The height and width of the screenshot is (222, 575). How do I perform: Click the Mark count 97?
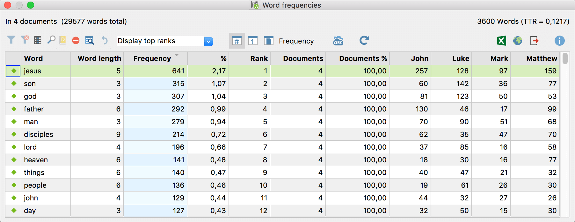pyautogui.click(x=503, y=71)
